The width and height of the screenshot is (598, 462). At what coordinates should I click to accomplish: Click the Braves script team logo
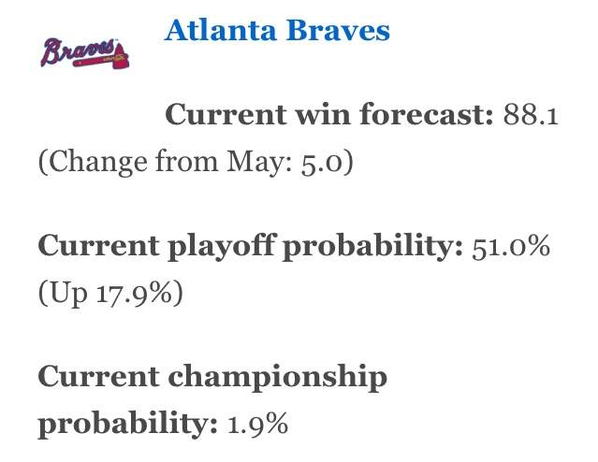coord(84,52)
